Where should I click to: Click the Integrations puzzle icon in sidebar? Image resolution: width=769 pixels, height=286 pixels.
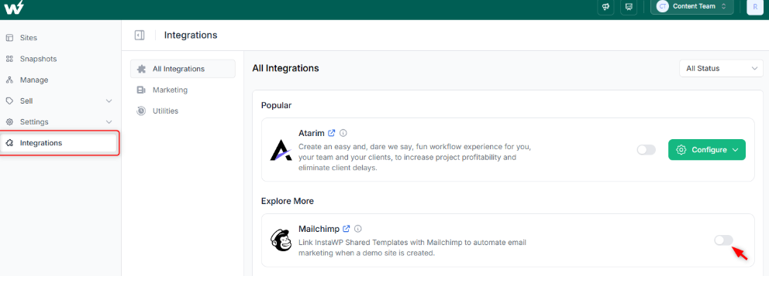coord(9,143)
